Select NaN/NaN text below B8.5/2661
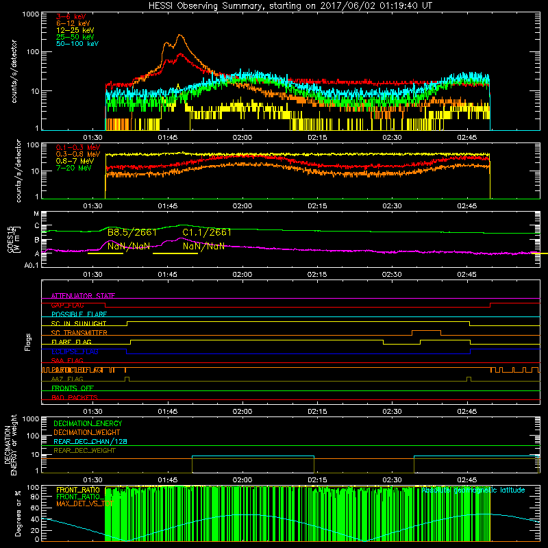Viewport: 548px width, 548px height. 129,246
